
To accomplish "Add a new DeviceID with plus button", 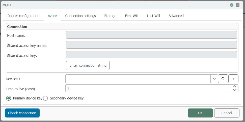I will [x=233, y=79].
